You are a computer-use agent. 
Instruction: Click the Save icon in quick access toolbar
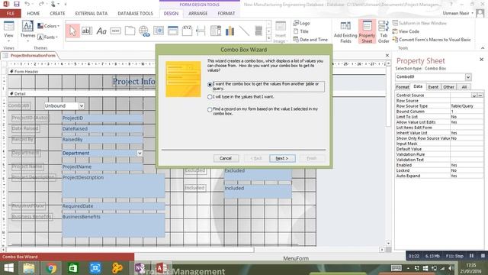click(17, 4)
